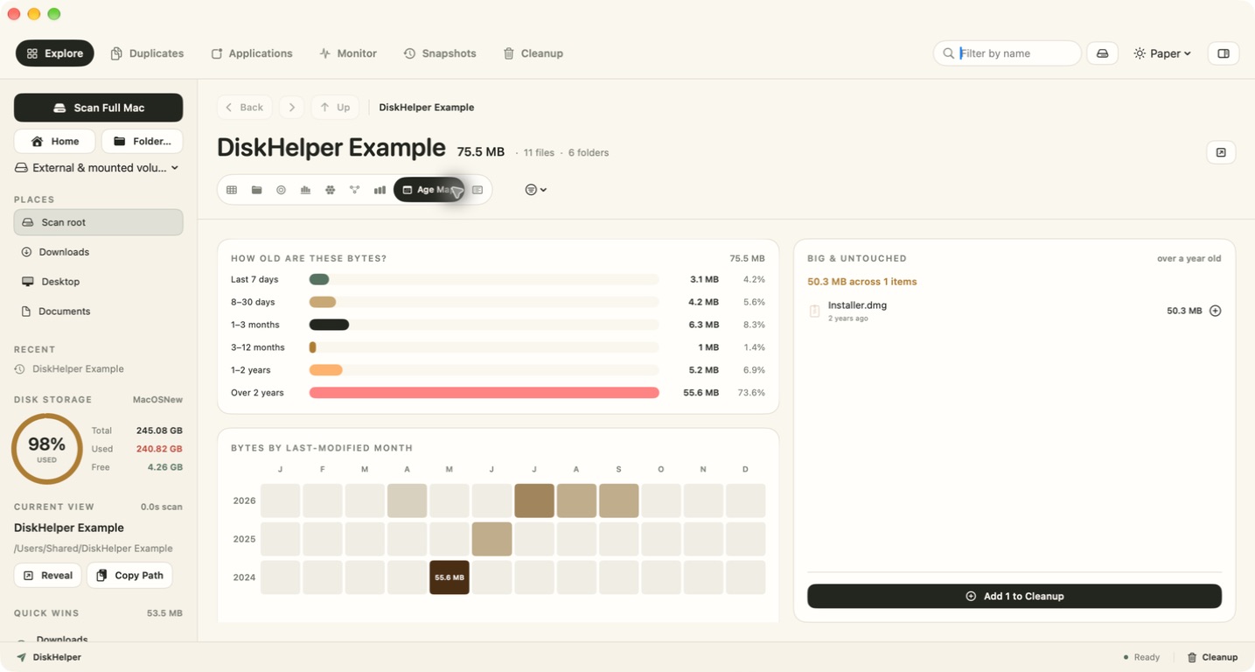Screen dimensions: 1255x672
Task: Click the 55.6 MB cell for May 2024
Action: pyautogui.click(x=450, y=577)
